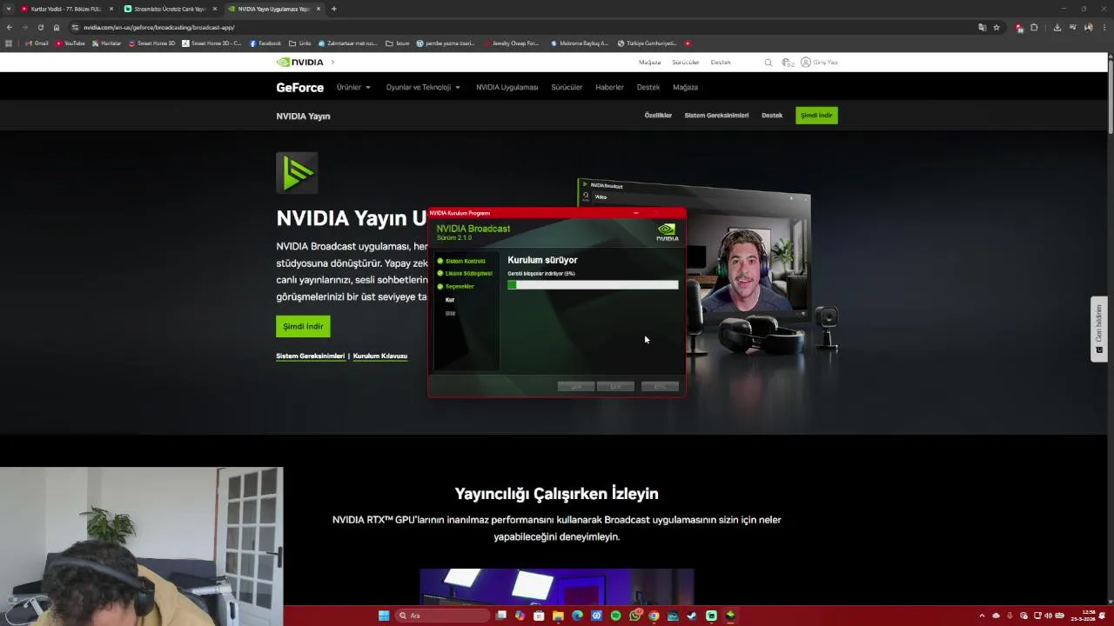The height and width of the screenshot is (626, 1114).
Task: Open the Chrome three-dot menu
Action: pyautogui.click(x=1104, y=27)
